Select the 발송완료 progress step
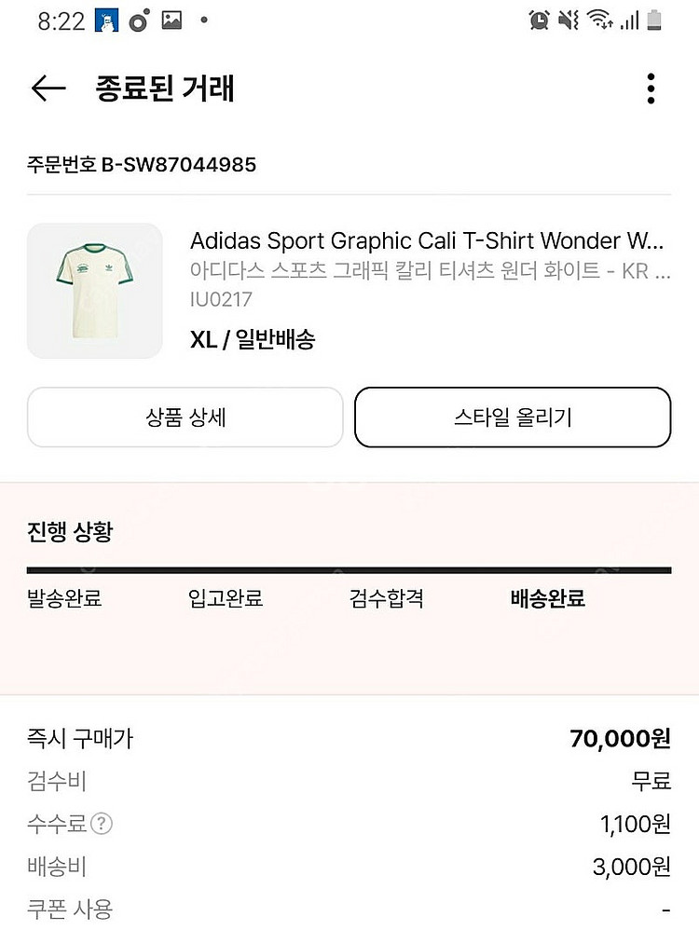The image size is (699, 930). click(x=64, y=598)
